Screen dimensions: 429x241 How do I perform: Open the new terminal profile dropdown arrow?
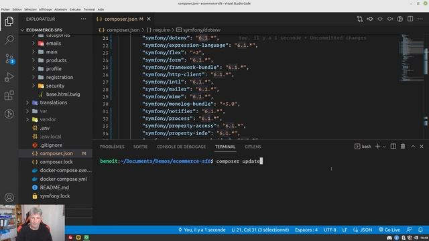pos(384,147)
